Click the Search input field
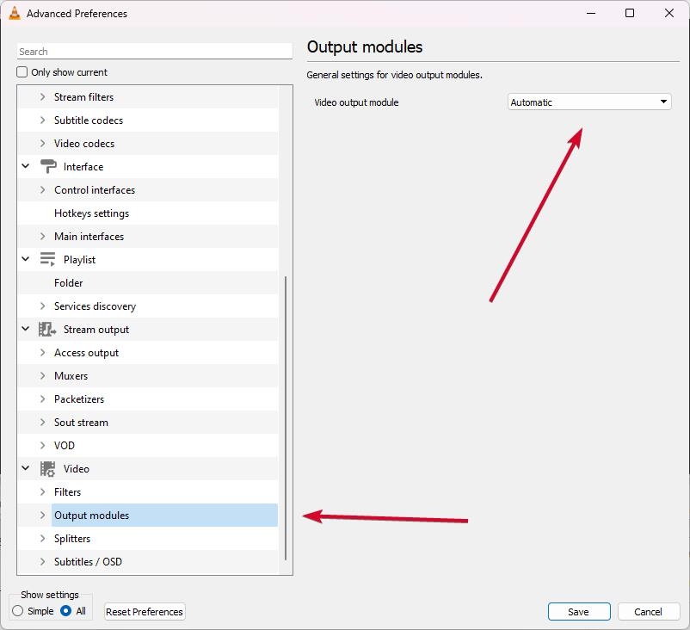 pos(155,52)
